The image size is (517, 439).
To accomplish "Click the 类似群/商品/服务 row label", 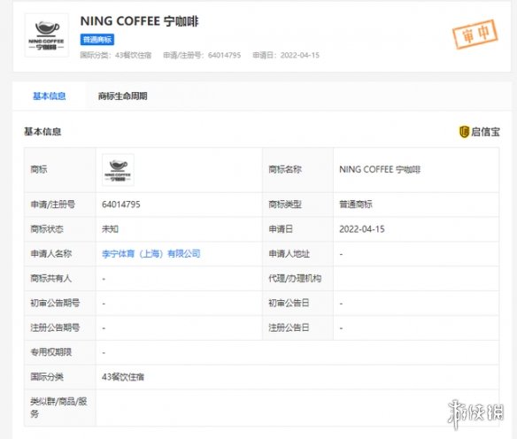I will (58, 408).
